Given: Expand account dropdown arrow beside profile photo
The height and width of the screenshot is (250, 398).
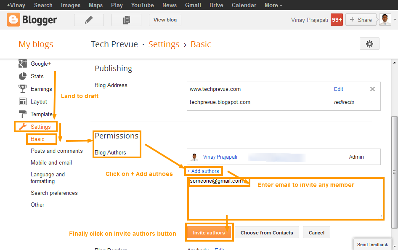Looking at the screenshot, I should pyautogui.click(x=395, y=20).
